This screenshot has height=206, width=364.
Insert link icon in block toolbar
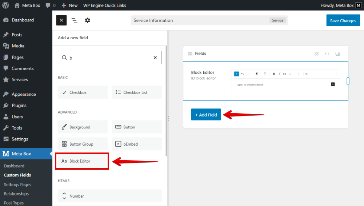(284, 74)
